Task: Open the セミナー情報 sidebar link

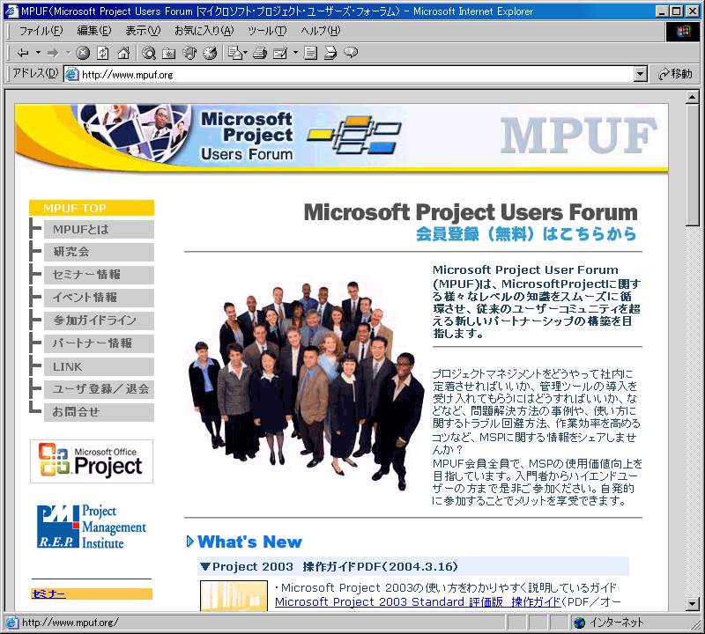Action: coord(99,275)
